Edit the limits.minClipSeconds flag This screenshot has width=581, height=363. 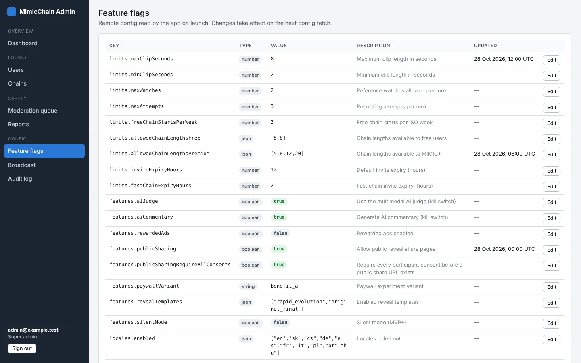tap(552, 76)
